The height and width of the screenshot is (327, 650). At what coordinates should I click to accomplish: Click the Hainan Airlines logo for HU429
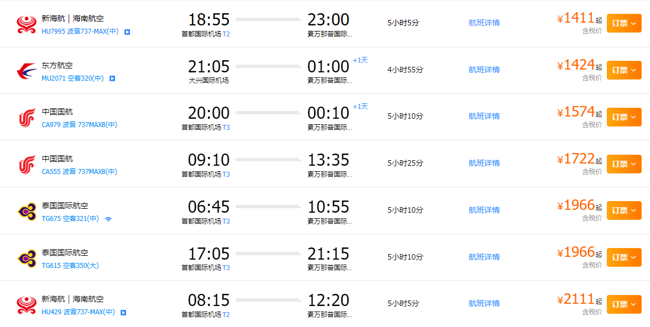click(27, 305)
